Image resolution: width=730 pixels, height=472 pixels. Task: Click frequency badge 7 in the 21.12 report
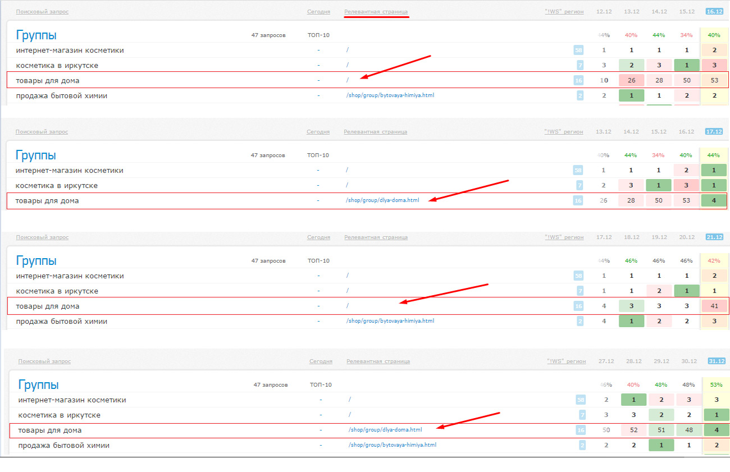tap(580, 291)
